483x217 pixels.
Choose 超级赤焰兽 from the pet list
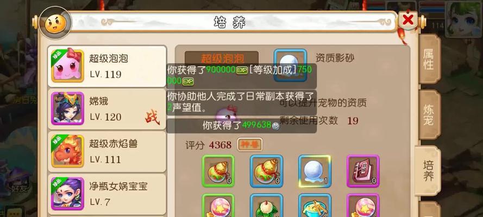[107, 151]
